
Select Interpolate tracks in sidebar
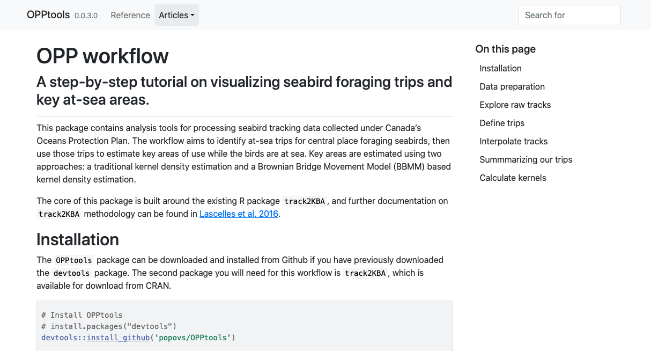513,141
